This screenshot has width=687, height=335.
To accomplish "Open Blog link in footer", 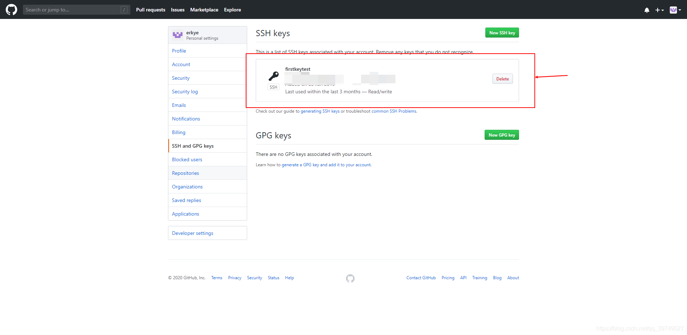I will click(497, 278).
